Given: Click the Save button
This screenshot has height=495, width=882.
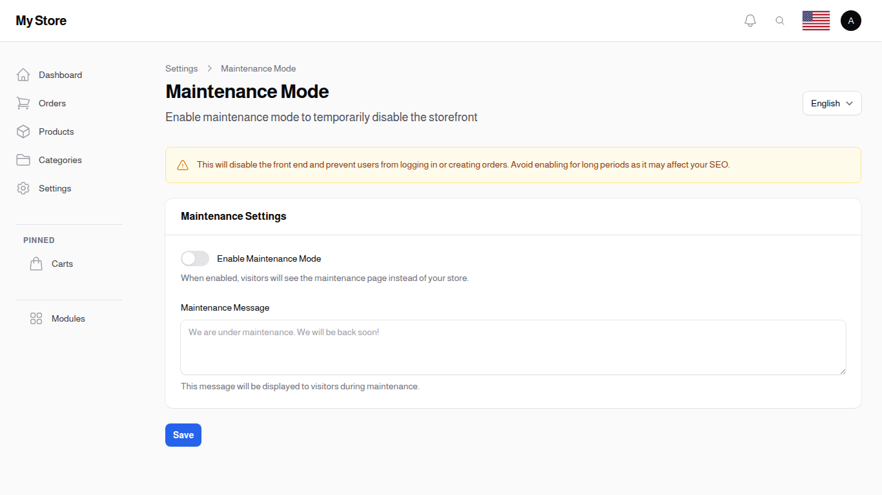Looking at the screenshot, I should 183,435.
